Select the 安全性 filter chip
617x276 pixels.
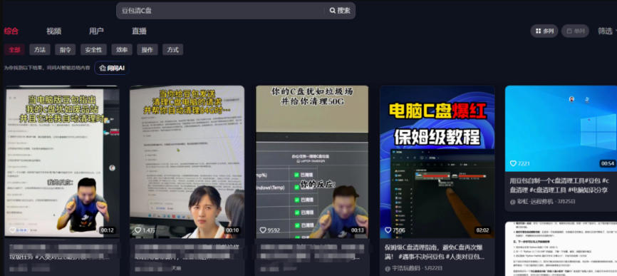click(x=93, y=50)
